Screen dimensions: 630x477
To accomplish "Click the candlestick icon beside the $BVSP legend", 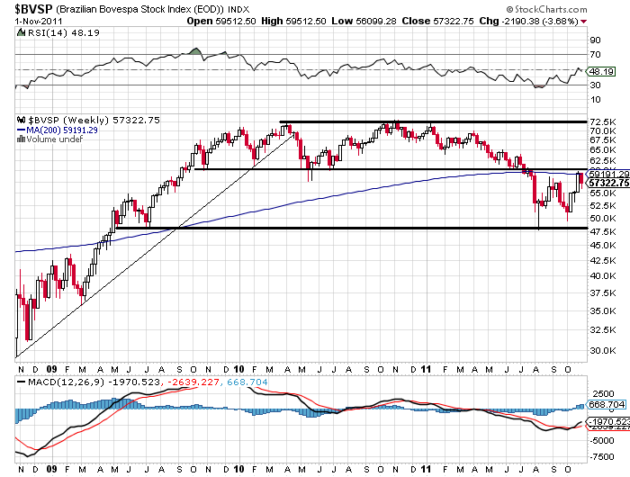I will (x=22, y=120).
